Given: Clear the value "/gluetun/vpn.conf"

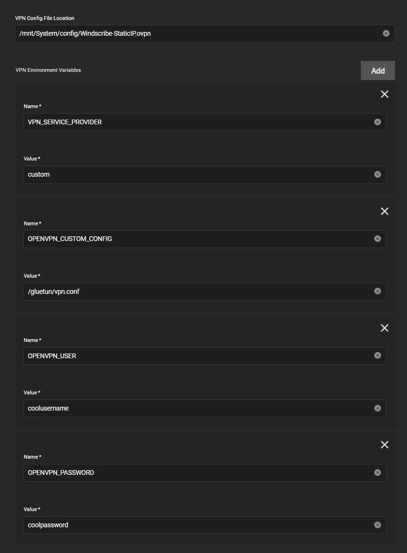Looking at the screenshot, I should click(x=377, y=291).
